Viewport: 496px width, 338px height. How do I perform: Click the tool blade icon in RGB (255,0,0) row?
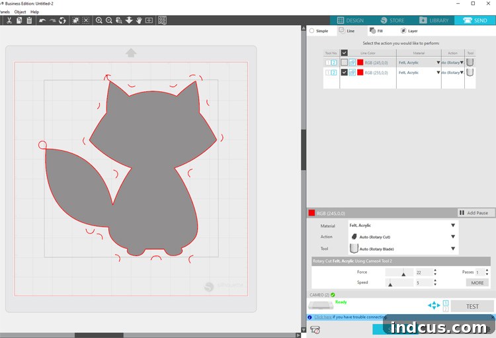[470, 73]
